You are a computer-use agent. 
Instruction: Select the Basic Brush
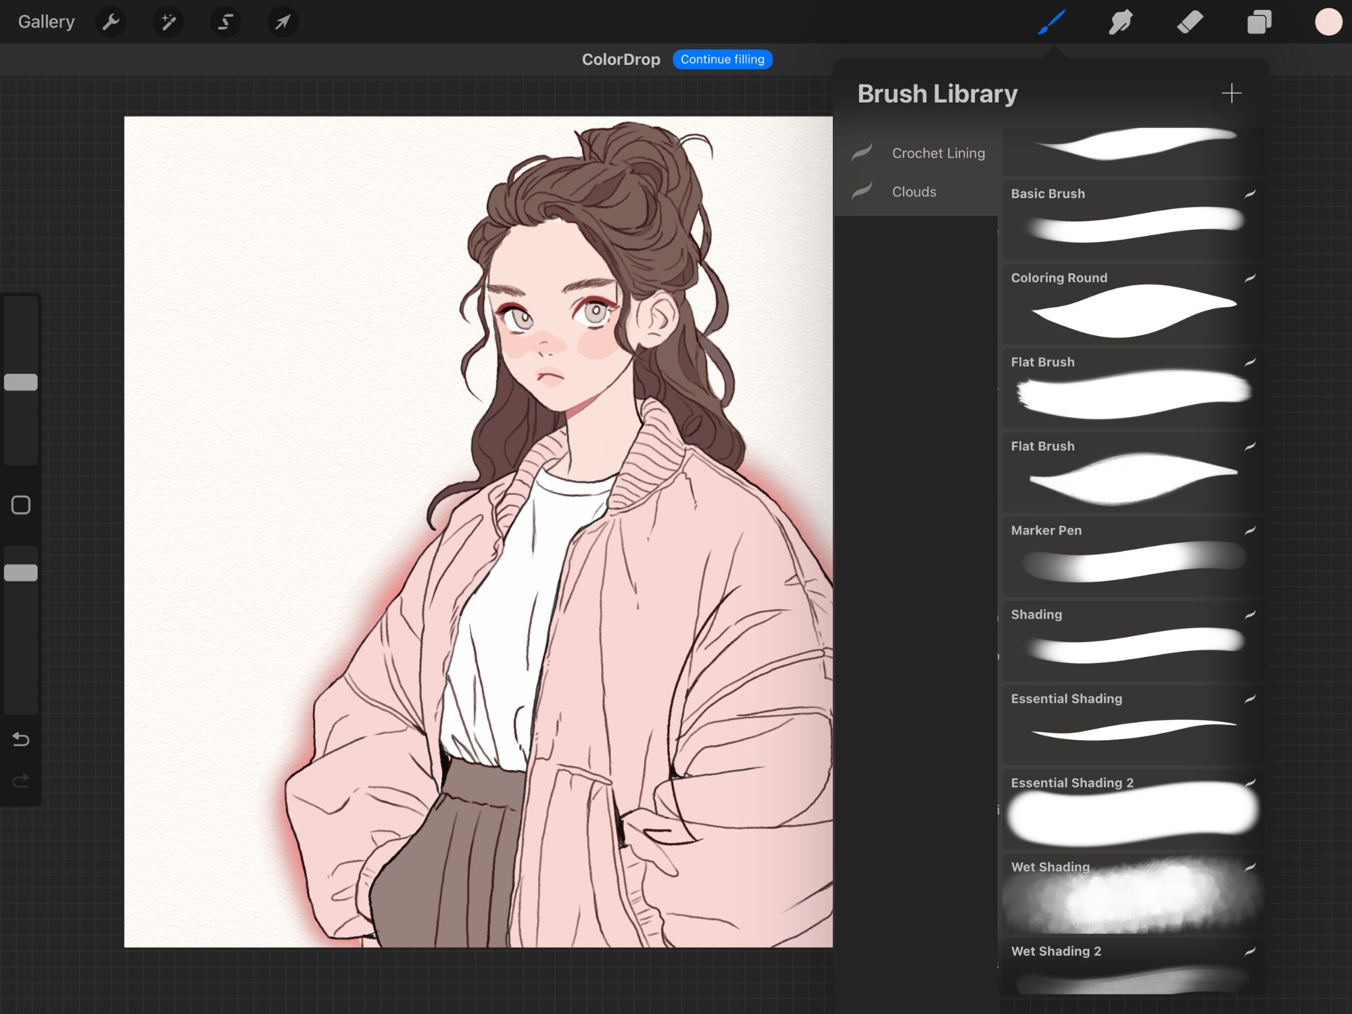(1132, 220)
